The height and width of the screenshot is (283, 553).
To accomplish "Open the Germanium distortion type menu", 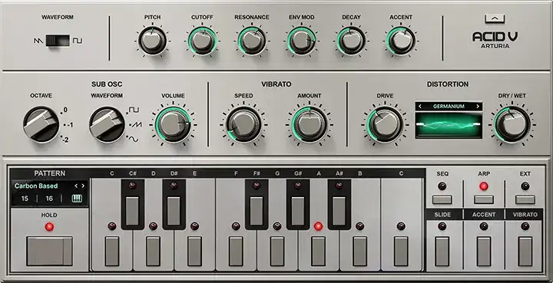I will point(449,107).
